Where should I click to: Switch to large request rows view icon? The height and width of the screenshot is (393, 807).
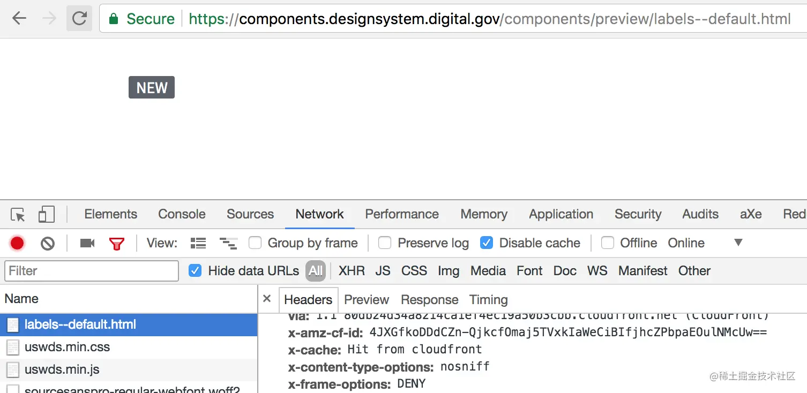[x=198, y=243]
